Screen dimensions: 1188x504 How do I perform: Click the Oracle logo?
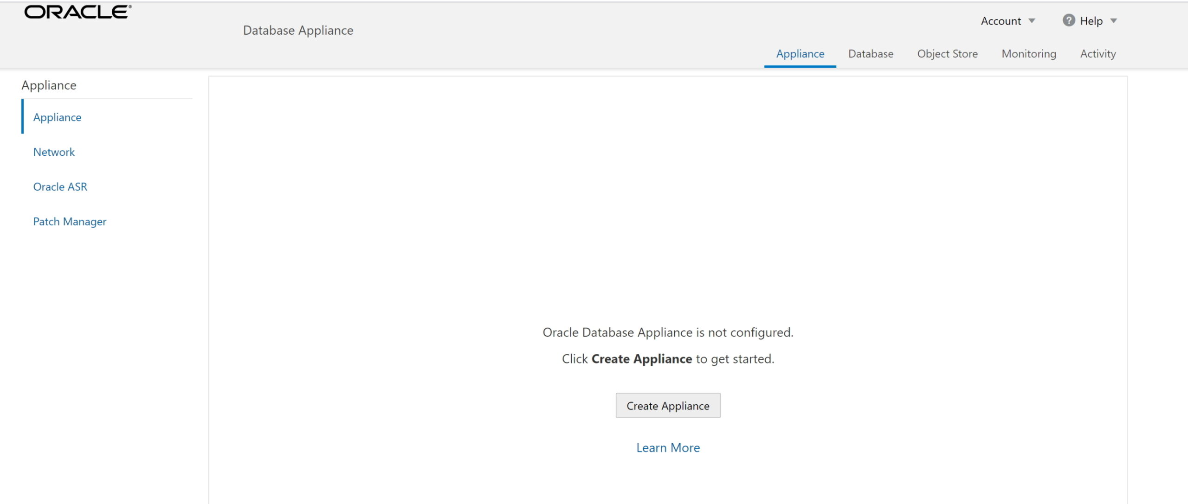click(78, 12)
